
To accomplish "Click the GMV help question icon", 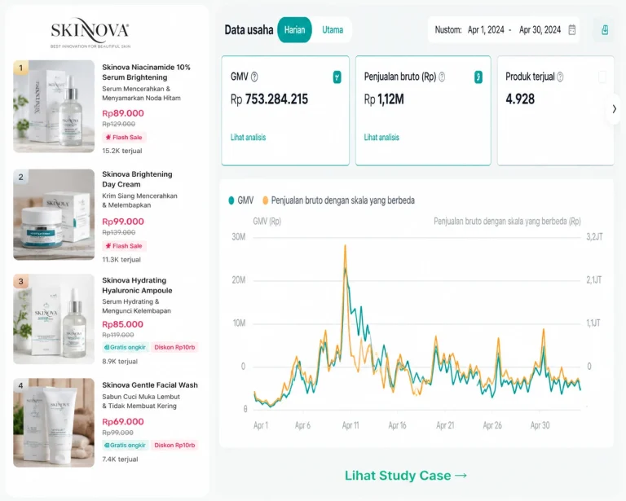I will [x=254, y=77].
